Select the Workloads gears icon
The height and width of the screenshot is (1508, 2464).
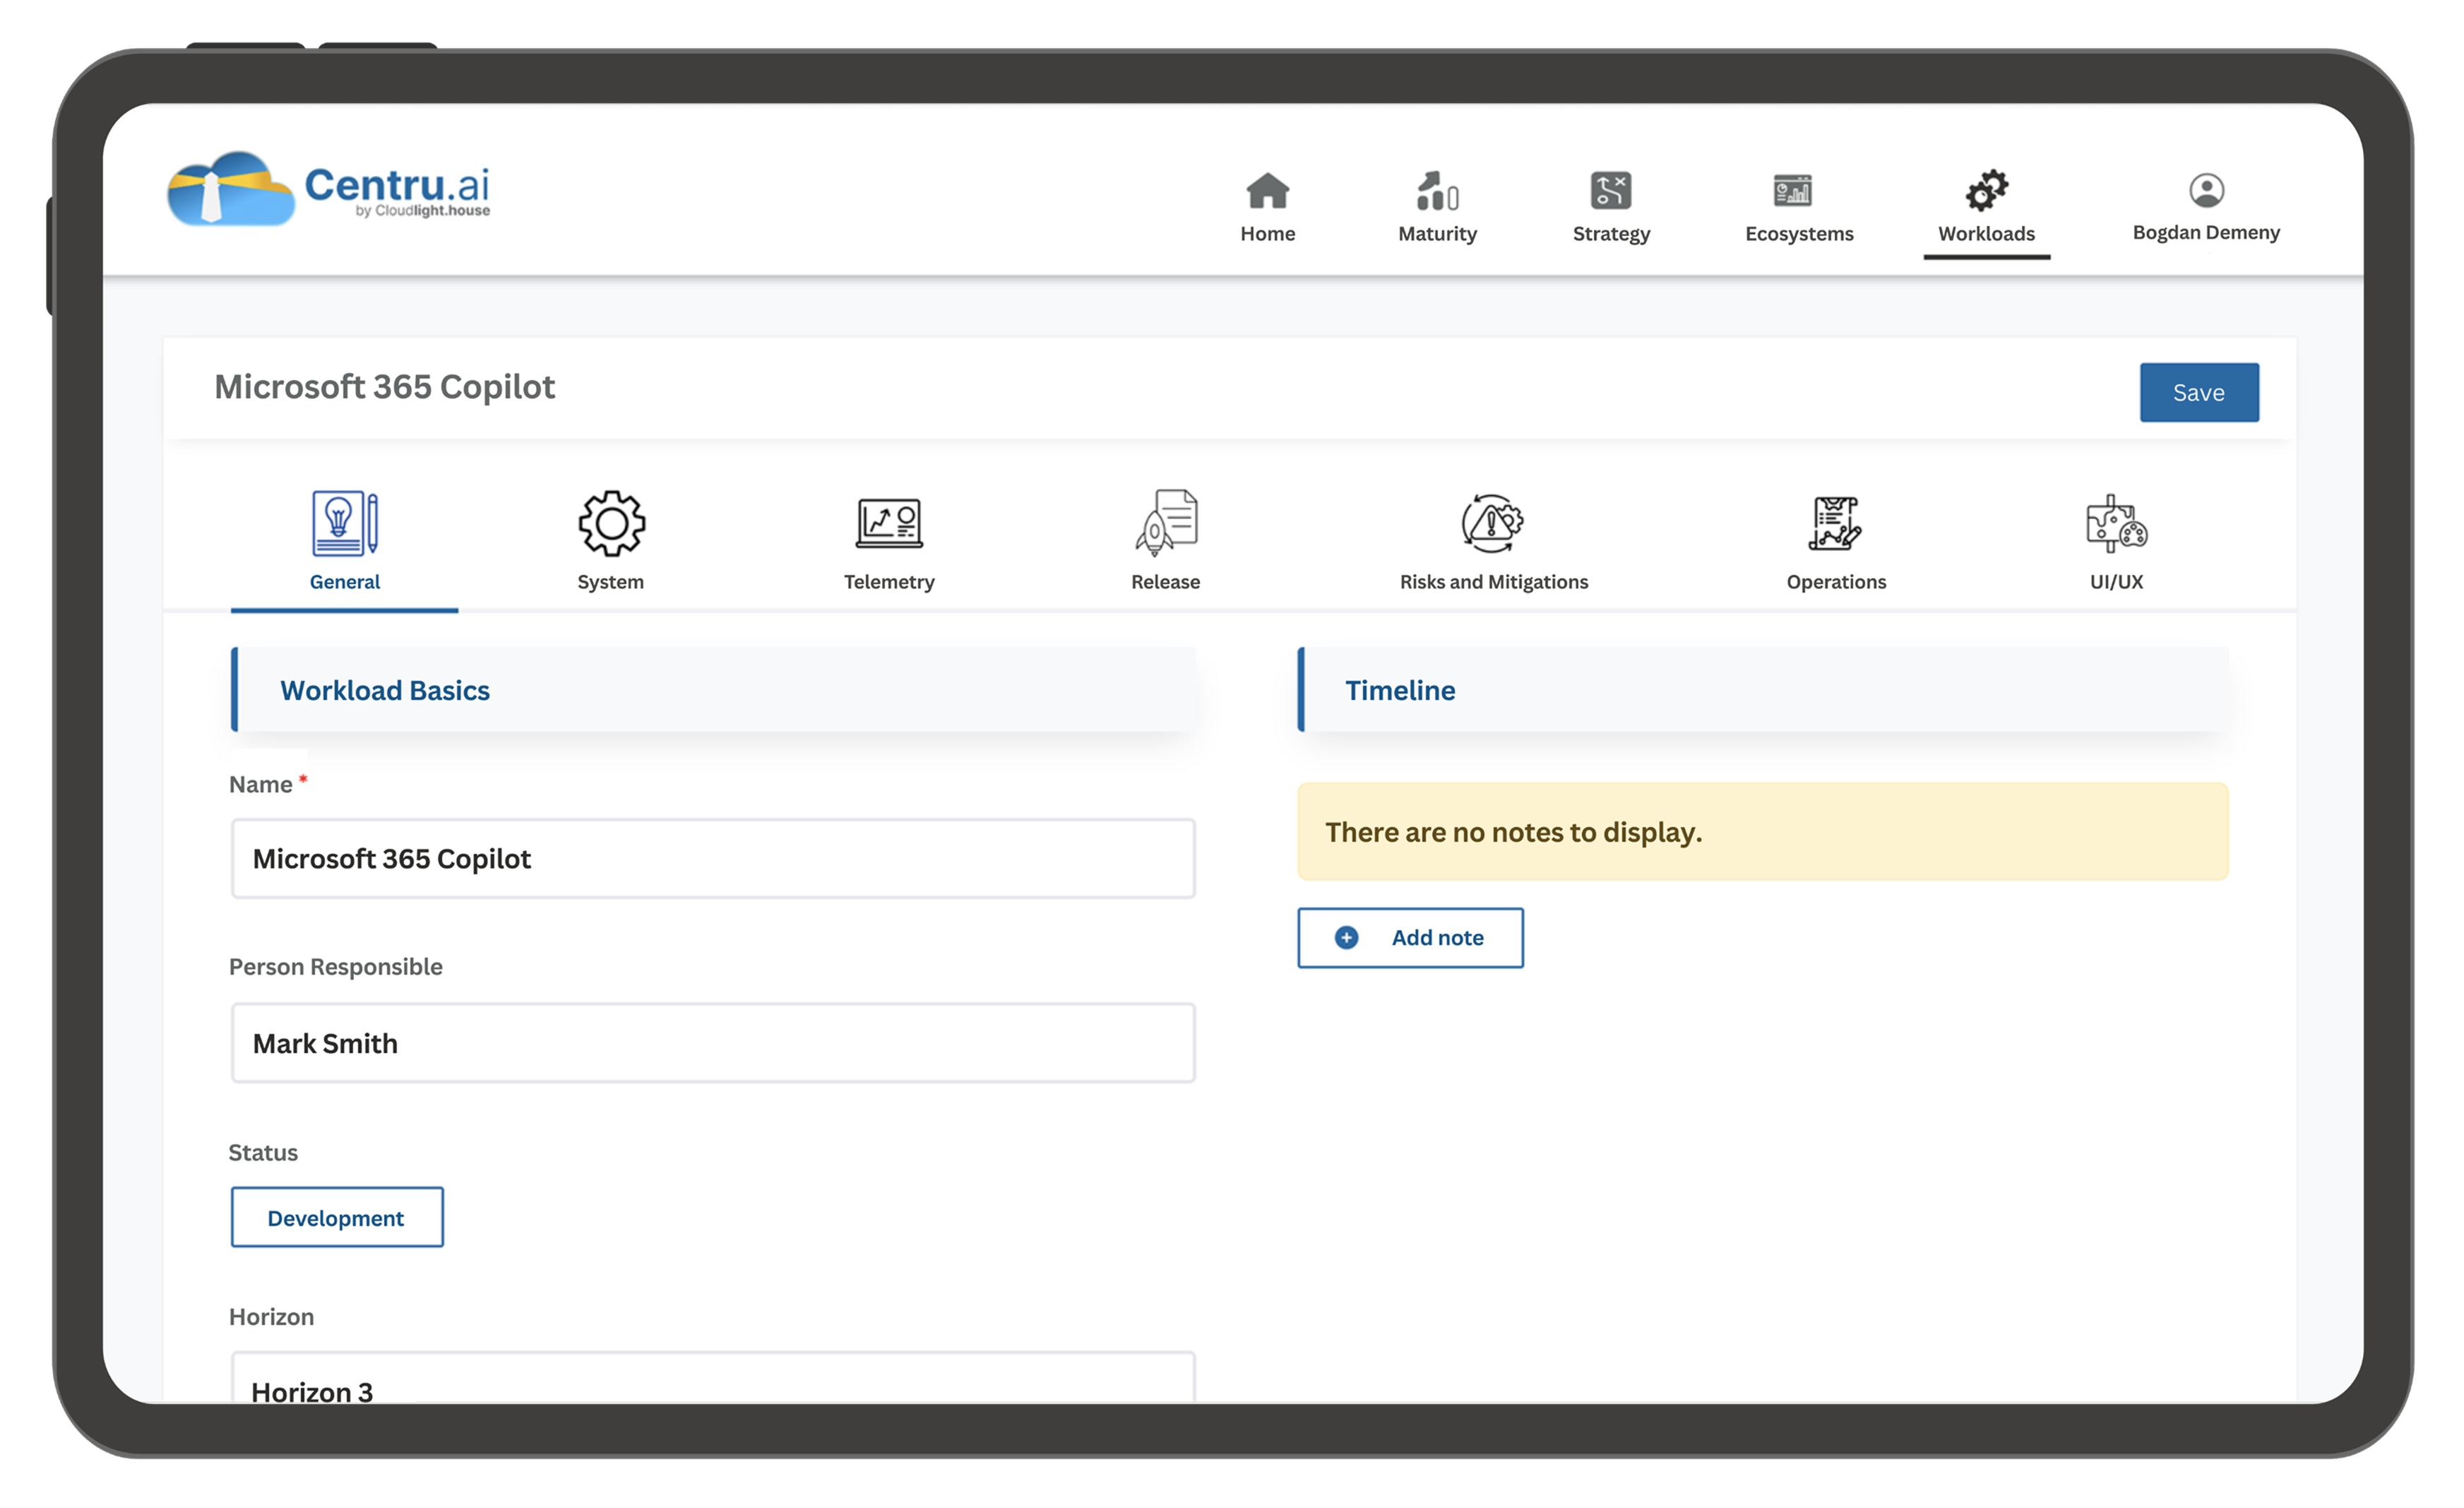(1986, 190)
